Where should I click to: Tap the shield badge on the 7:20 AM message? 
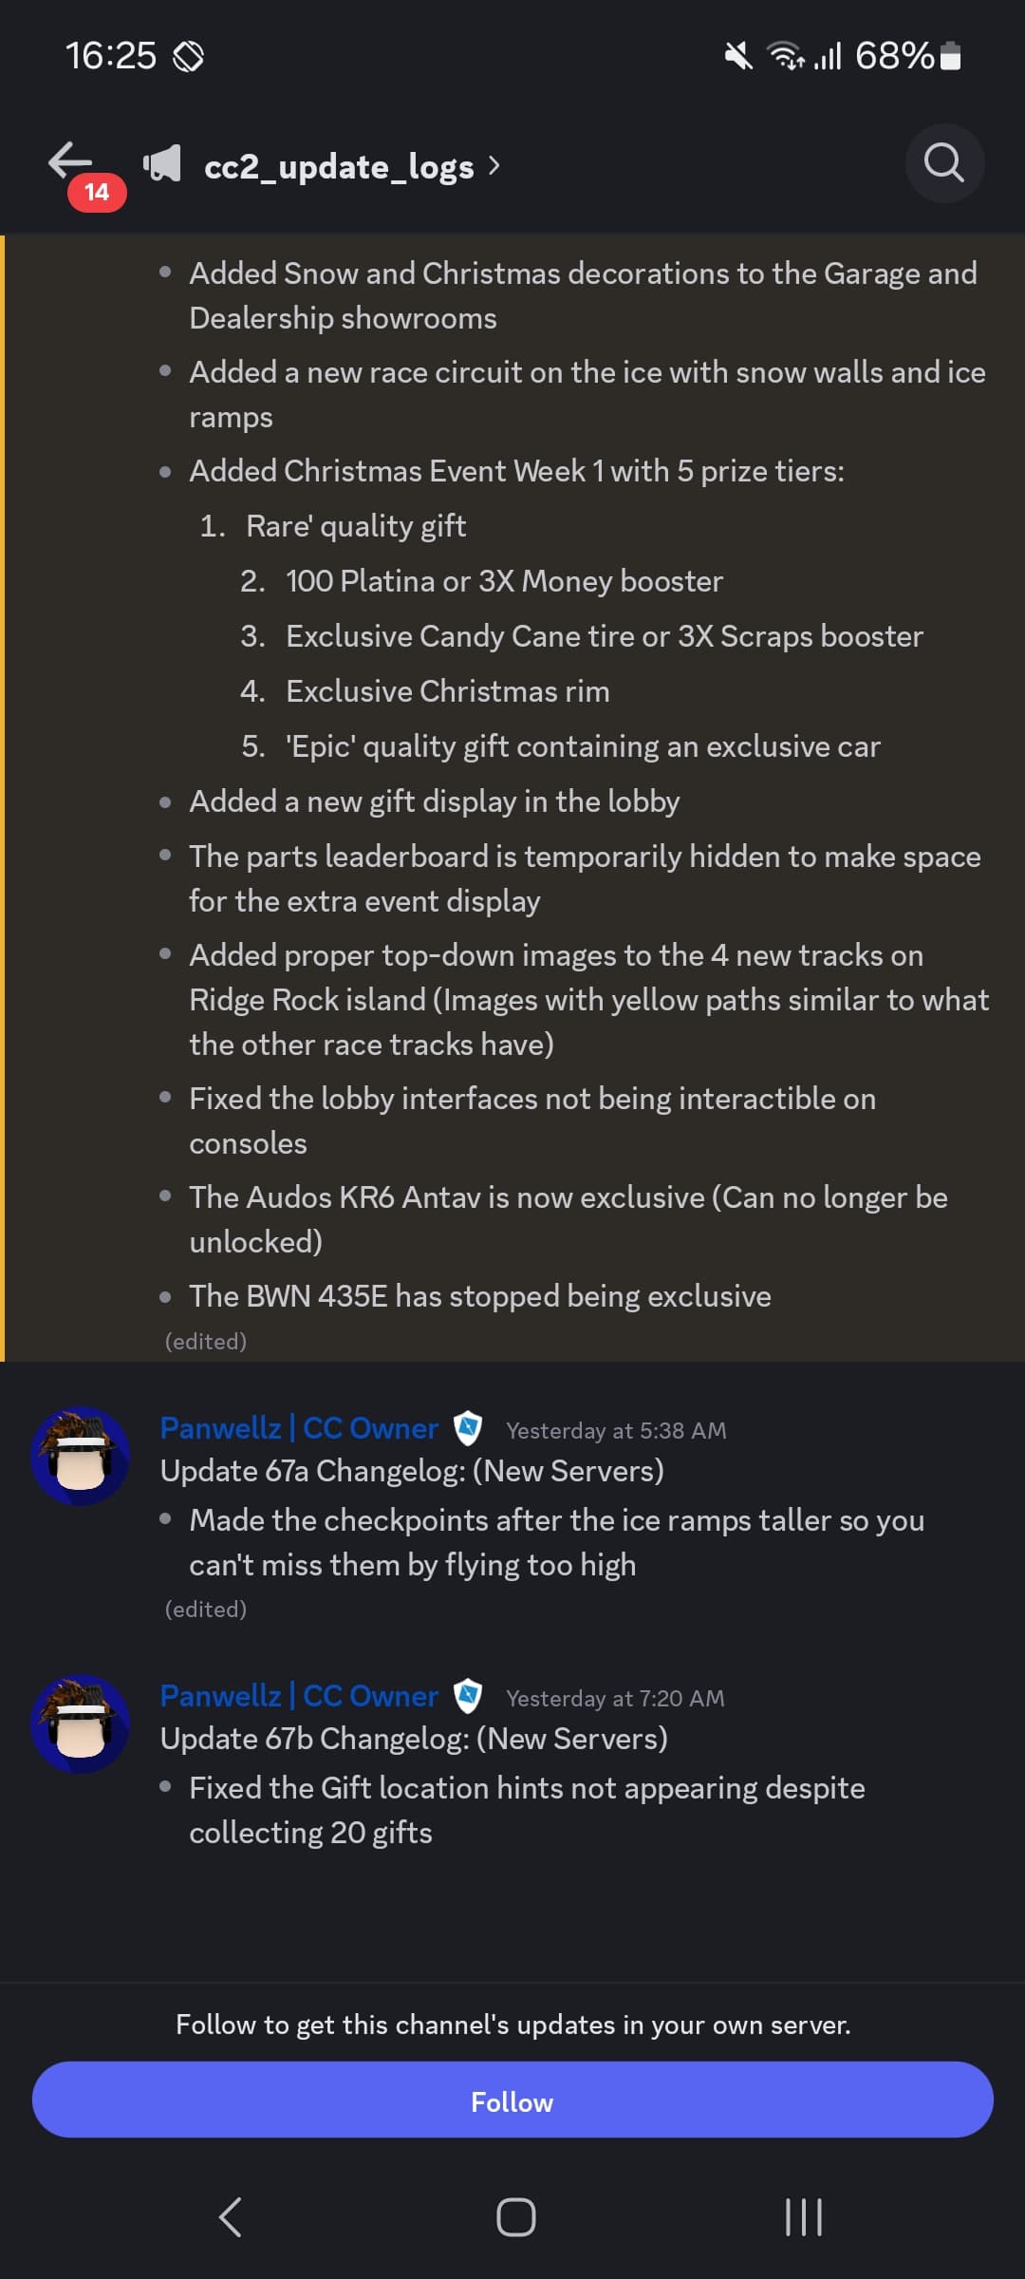[468, 1696]
